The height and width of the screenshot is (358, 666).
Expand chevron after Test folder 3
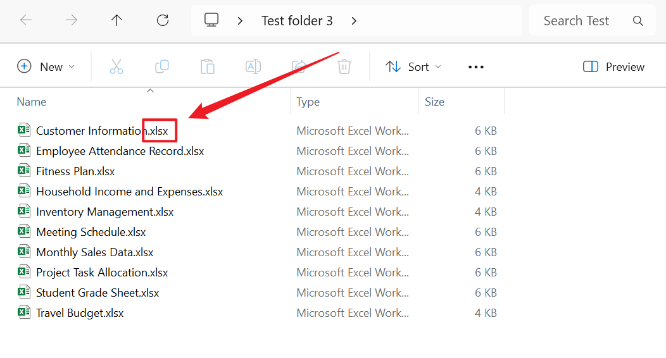[x=354, y=21]
